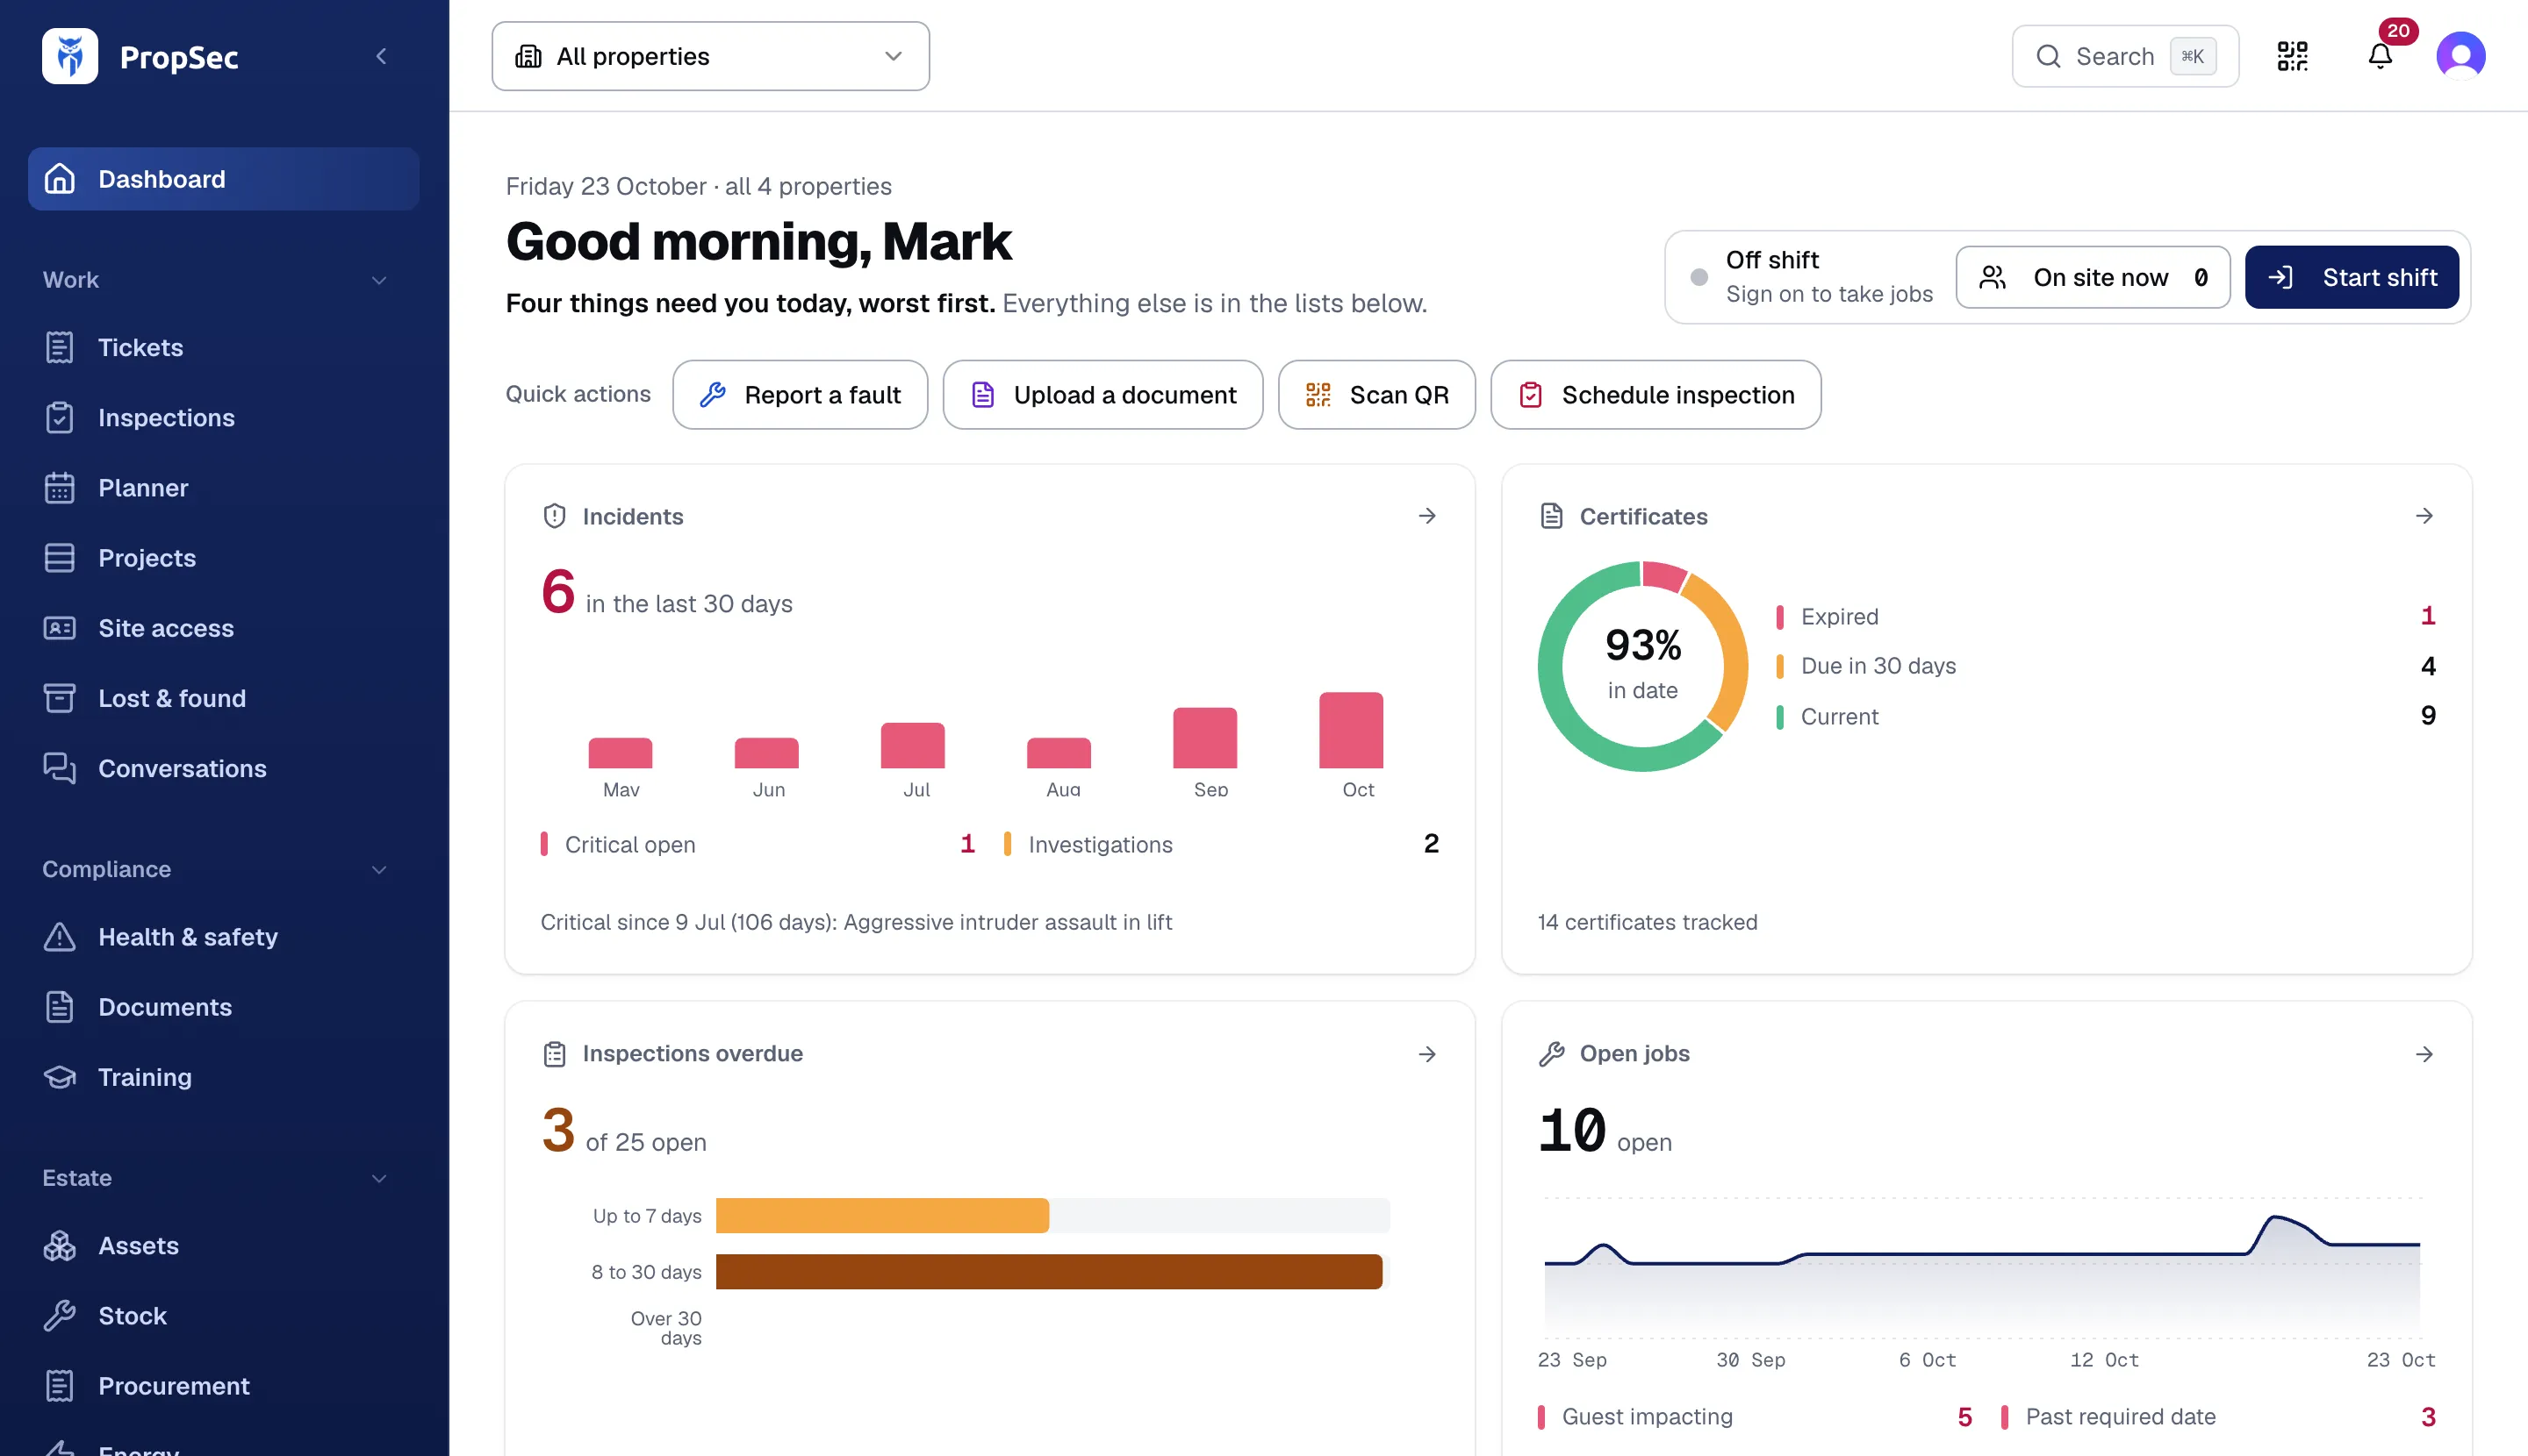This screenshot has height=1456, width=2528.
Task: Click the Planner calendar icon
Action: pyautogui.click(x=60, y=488)
